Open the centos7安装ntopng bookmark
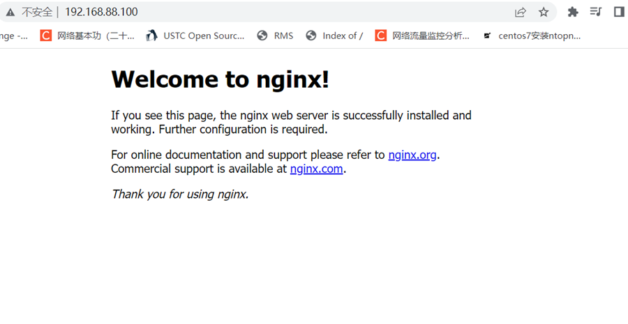Image resolution: width=628 pixels, height=324 pixels. point(531,36)
